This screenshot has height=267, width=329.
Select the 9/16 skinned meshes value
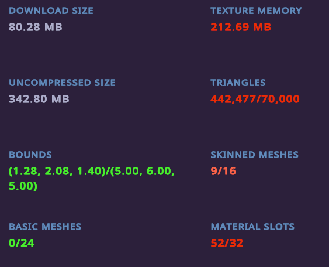tap(223, 171)
